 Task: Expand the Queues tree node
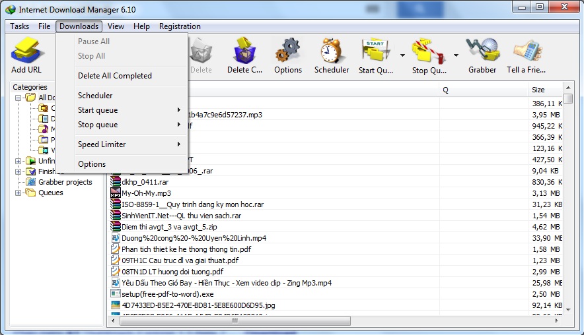(18, 193)
